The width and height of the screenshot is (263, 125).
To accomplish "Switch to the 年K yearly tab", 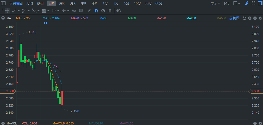I will pos(94,3).
